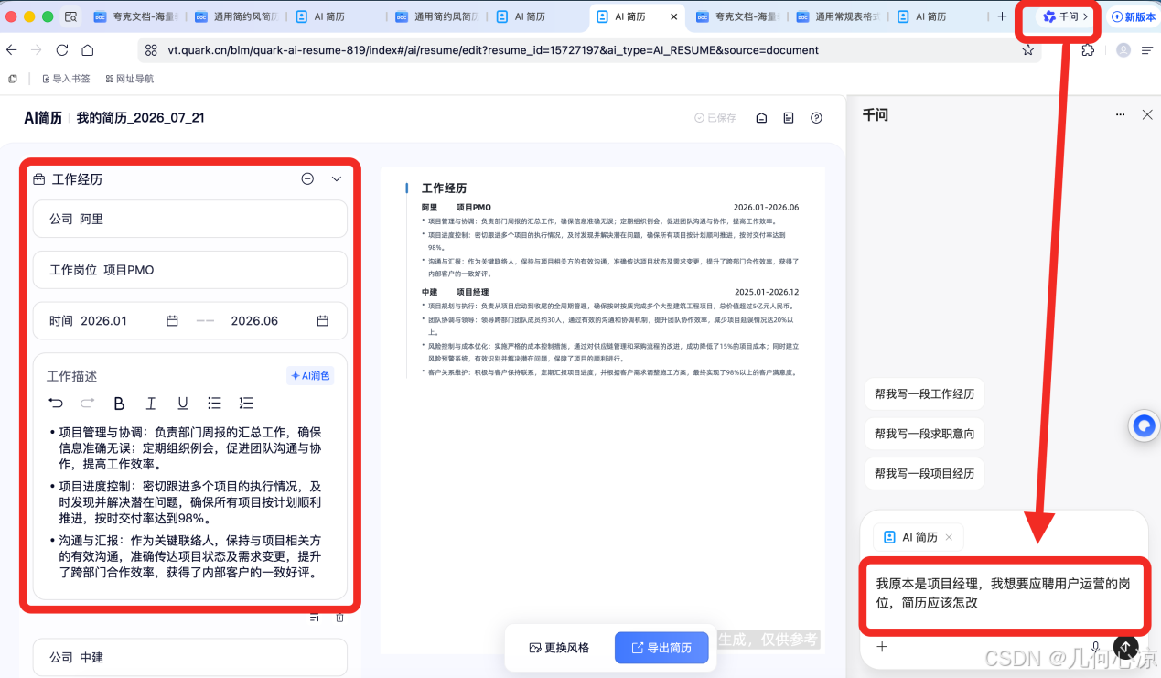Click the reorder icon below 阿里 entry
1161x678 pixels.
[x=315, y=618]
